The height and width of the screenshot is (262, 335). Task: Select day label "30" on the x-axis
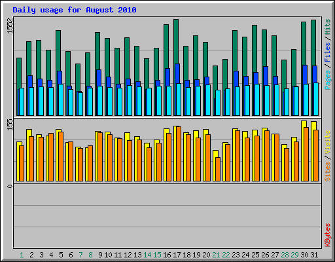(x=304, y=255)
